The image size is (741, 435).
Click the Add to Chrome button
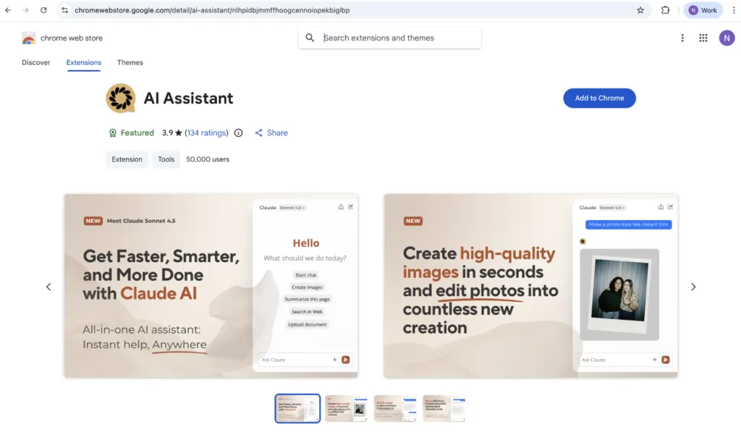coord(599,98)
